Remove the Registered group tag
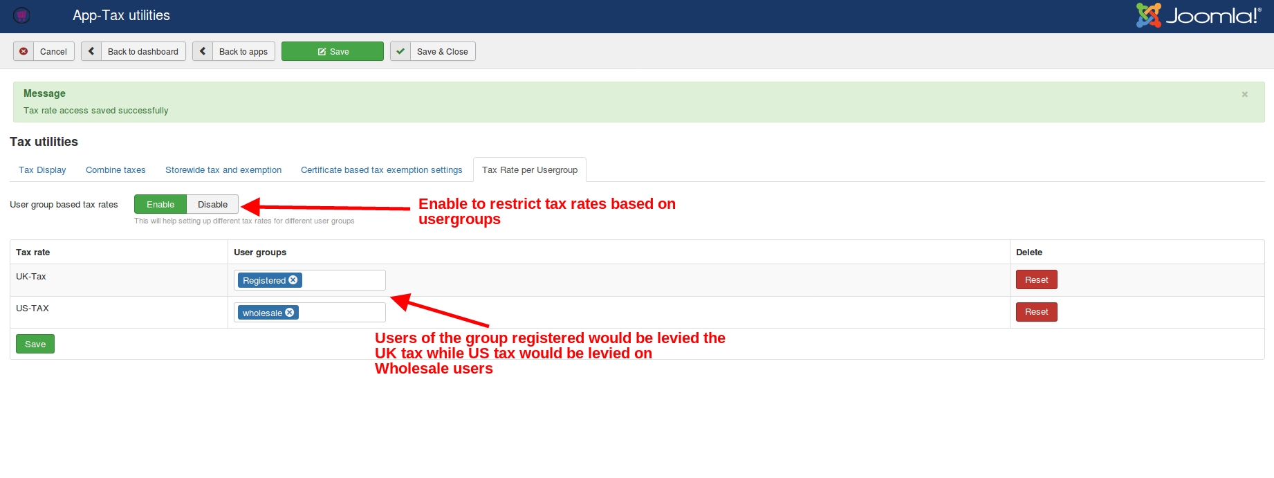Image resolution: width=1274 pixels, height=478 pixels. click(x=293, y=280)
